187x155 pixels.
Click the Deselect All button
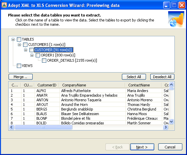click(x=162, y=77)
